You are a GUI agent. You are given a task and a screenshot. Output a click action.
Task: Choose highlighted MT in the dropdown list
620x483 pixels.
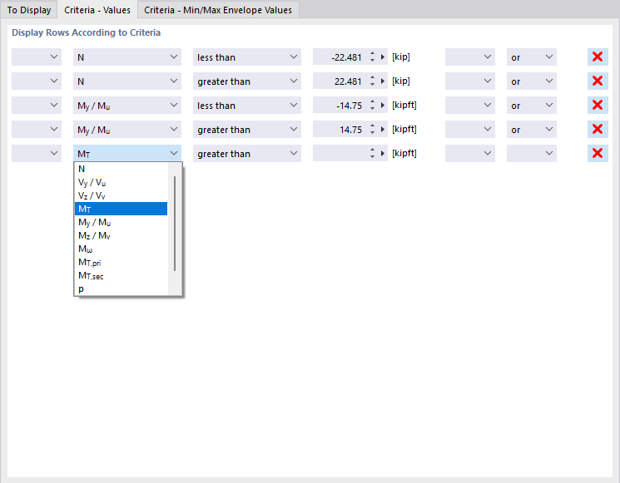click(121, 209)
